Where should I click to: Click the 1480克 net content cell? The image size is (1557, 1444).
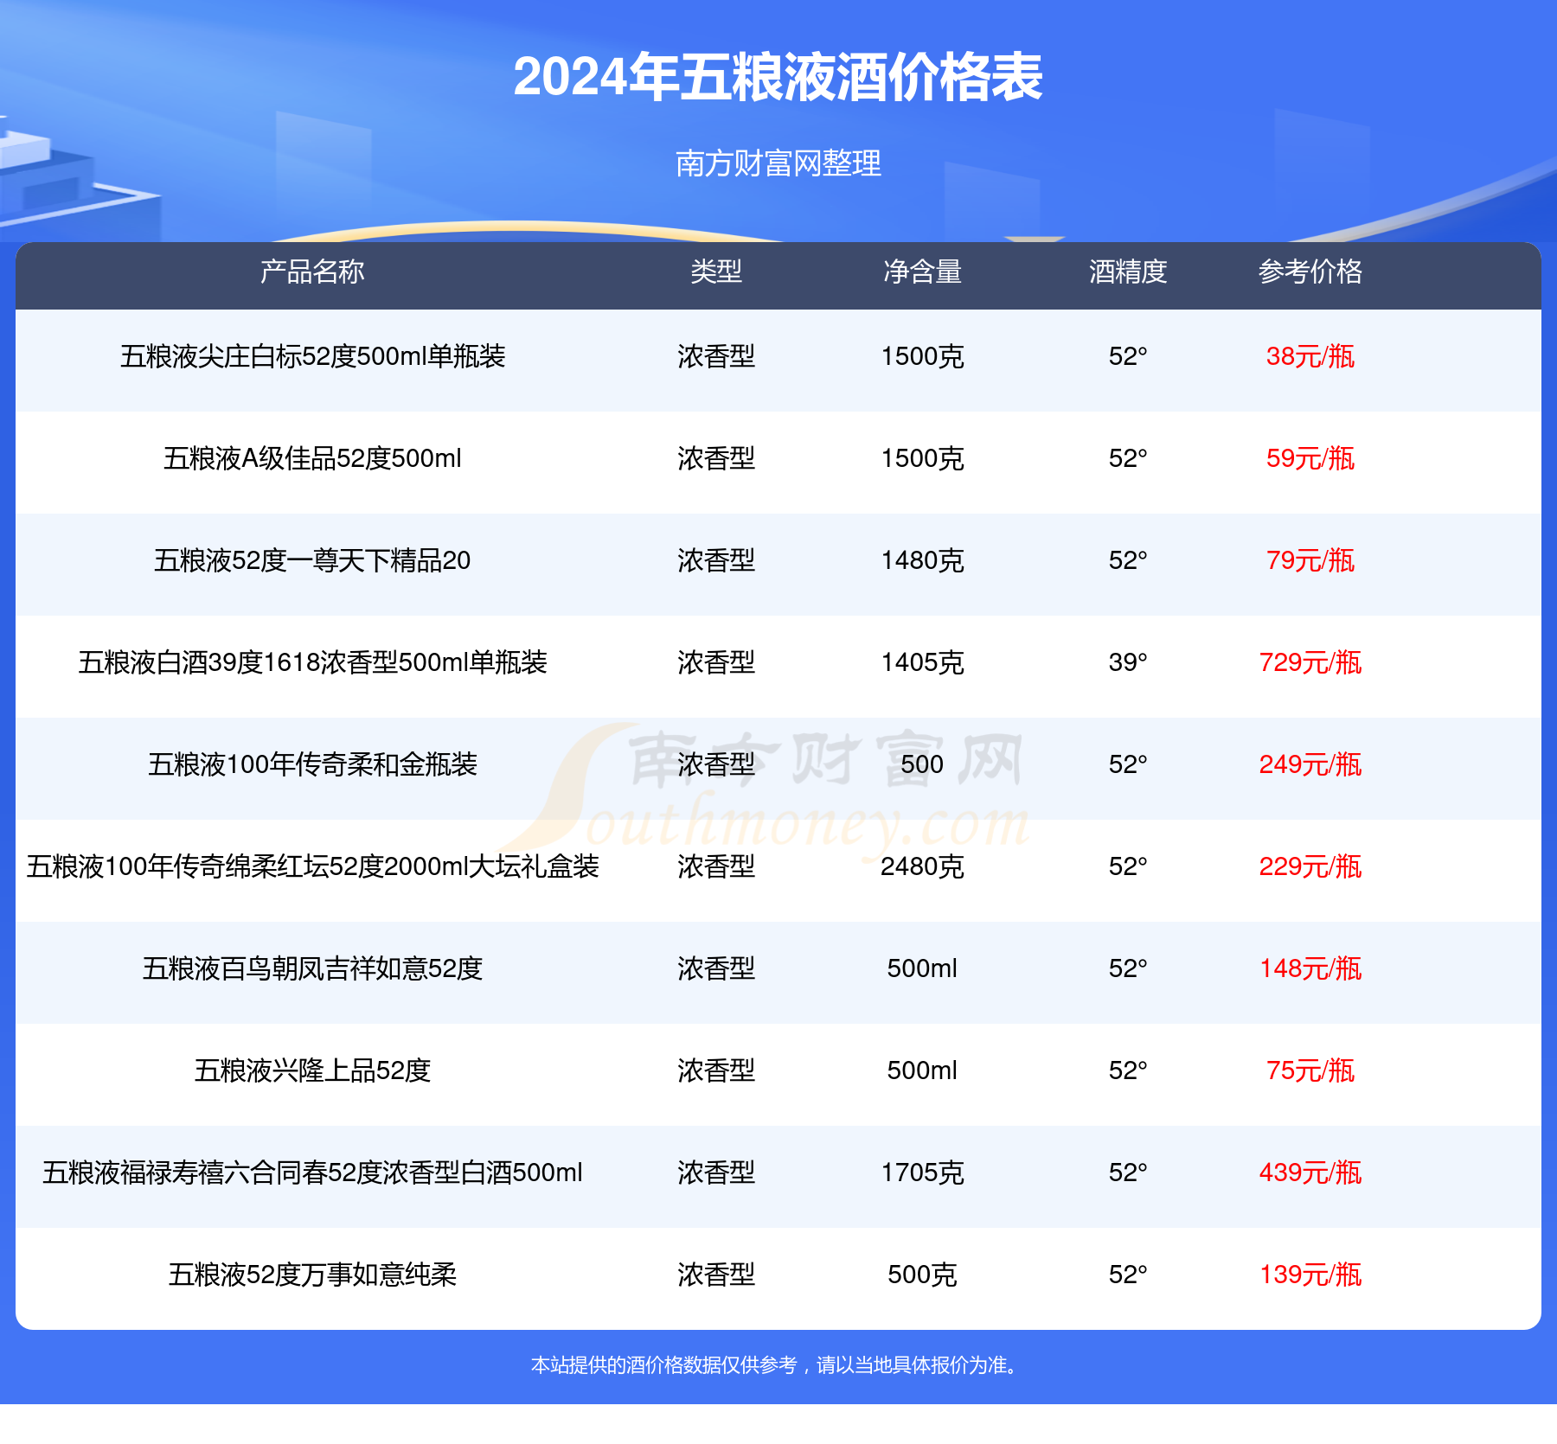pos(922,560)
